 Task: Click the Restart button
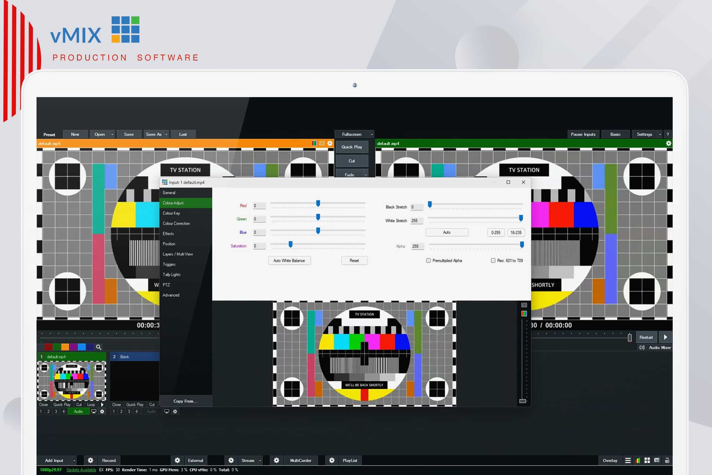tap(646, 337)
